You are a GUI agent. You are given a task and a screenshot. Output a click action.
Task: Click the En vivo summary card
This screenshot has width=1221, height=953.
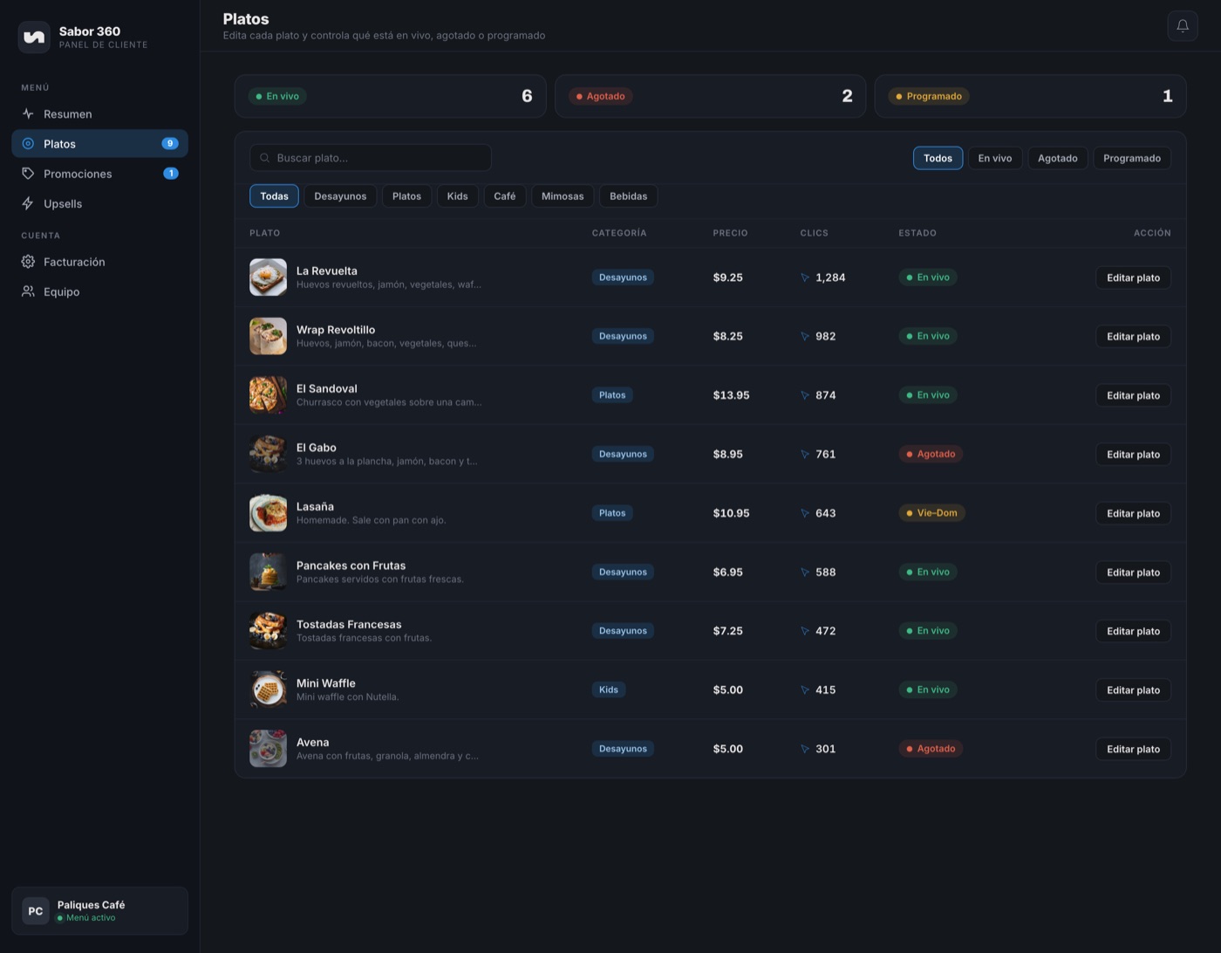pos(390,96)
